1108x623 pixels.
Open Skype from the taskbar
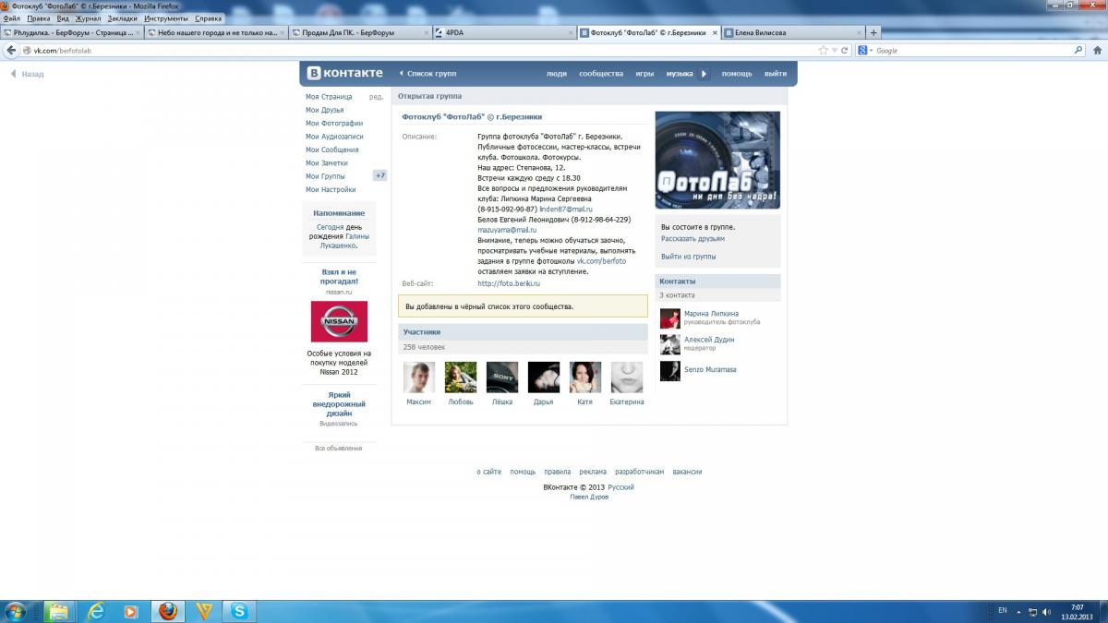pos(240,611)
